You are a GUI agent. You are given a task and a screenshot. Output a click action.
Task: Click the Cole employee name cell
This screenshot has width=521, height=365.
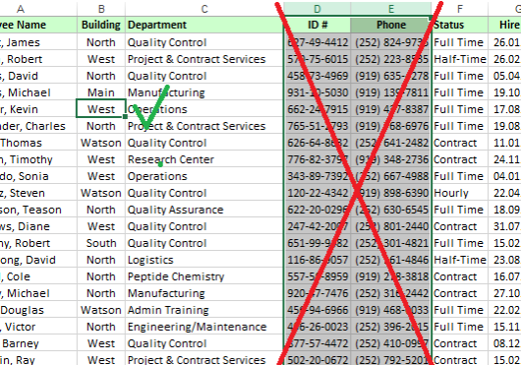(38, 276)
